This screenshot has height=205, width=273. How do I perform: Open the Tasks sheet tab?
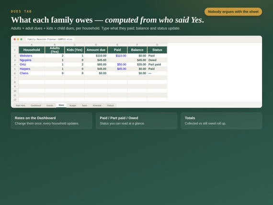coord(84,105)
